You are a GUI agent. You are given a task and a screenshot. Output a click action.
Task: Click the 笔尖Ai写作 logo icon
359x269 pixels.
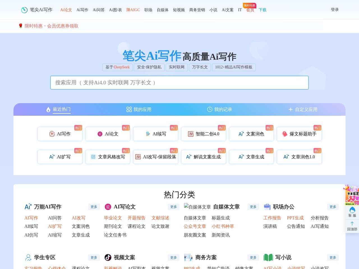click(24, 10)
